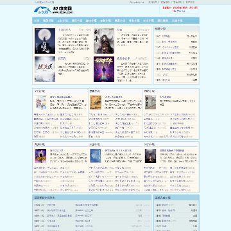Open the blue cover in the 网游小说 panel
Viewport: 231px width, 231px height.
(96, 156)
